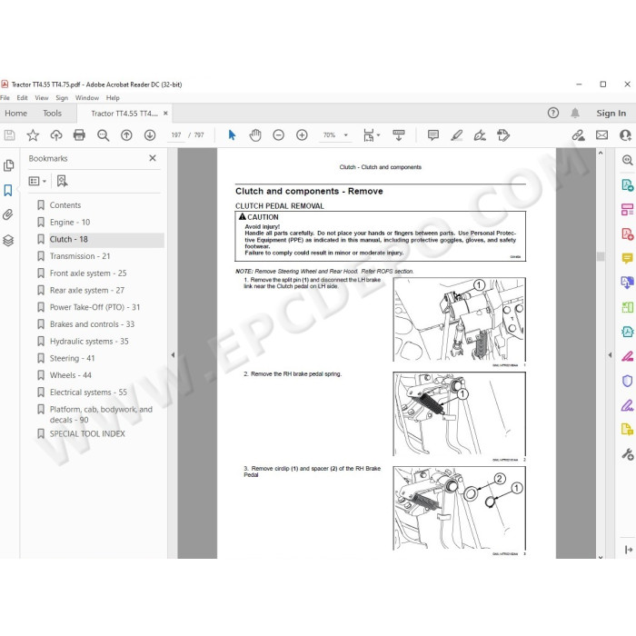Screen dimensions: 636x636
Task: Add document to starred favorites
Action: 33,135
